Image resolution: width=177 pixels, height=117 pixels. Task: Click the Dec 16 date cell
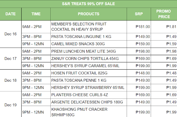11,34
